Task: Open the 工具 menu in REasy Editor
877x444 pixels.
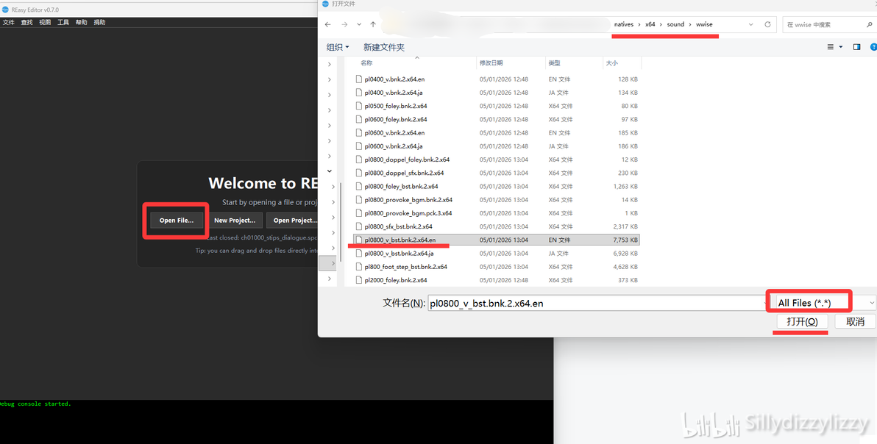Action: point(63,22)
